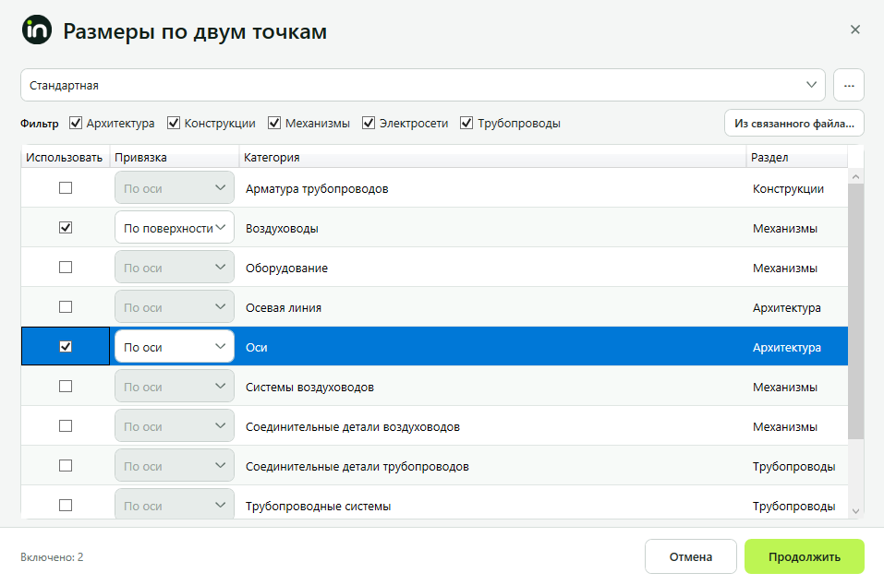The width and height of the screenshot is (884, 585).
Task: Click the scroll up arrow of the table
Action: (855, 176)
